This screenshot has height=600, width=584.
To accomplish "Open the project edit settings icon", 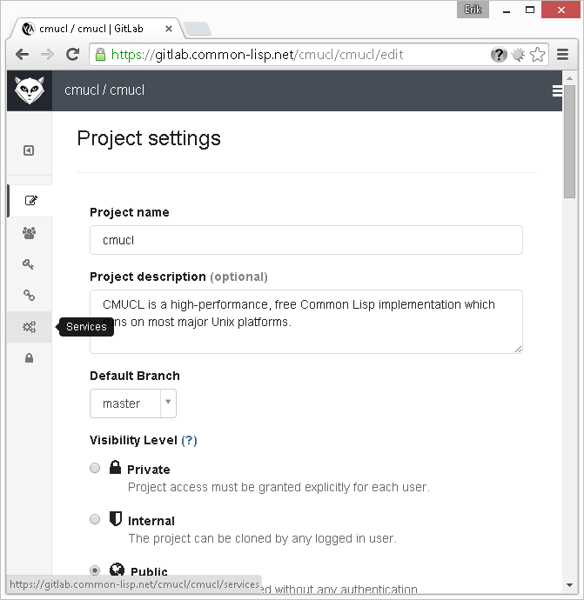I will 30,201.
